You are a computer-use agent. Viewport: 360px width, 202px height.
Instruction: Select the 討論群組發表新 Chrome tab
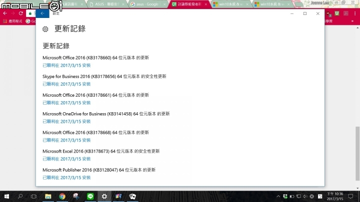(x=189, y=4)
